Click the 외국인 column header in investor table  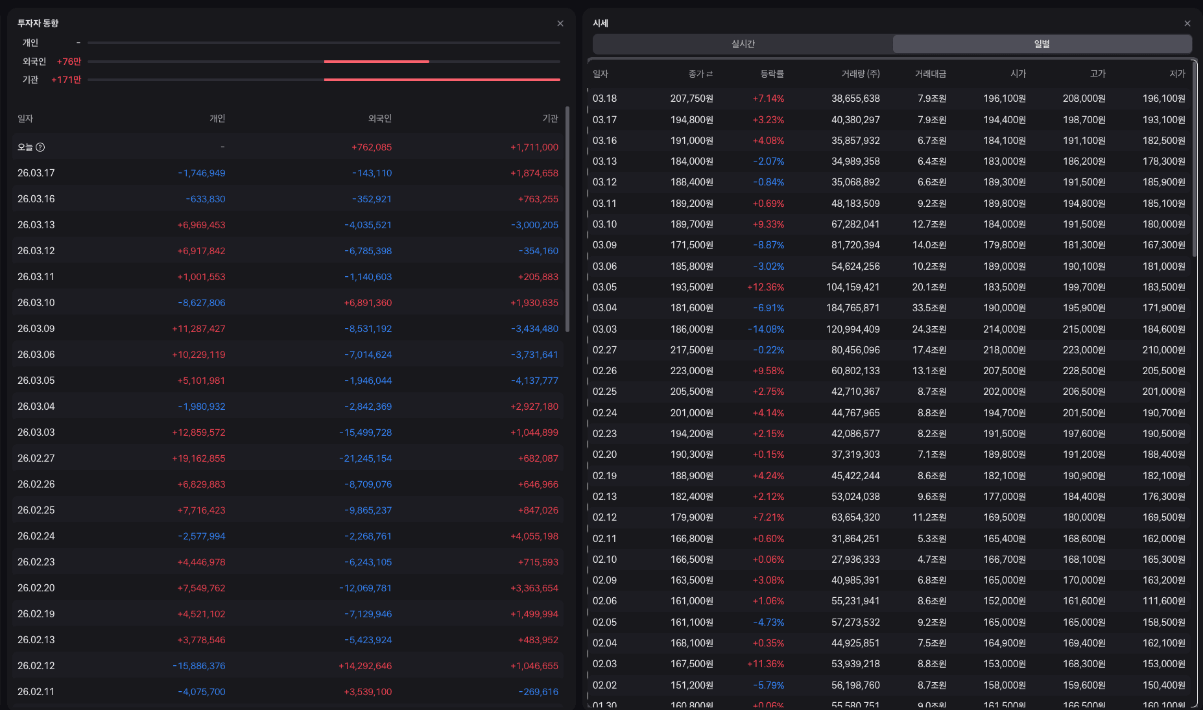coord(380,119)
